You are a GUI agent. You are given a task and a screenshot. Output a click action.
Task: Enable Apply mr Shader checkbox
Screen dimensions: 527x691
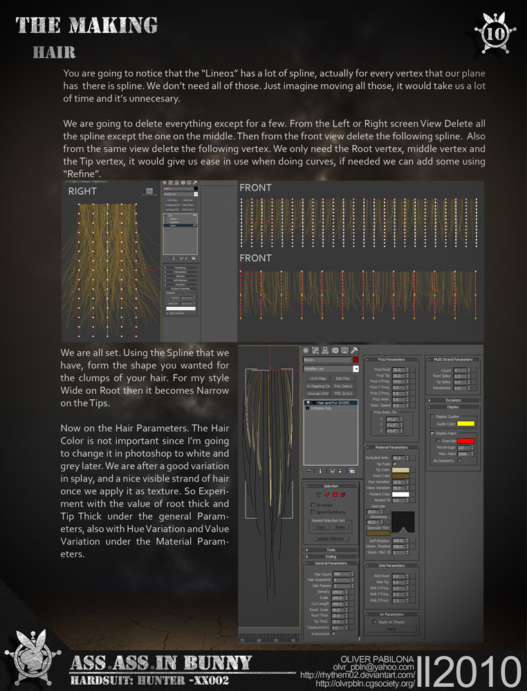376,622
